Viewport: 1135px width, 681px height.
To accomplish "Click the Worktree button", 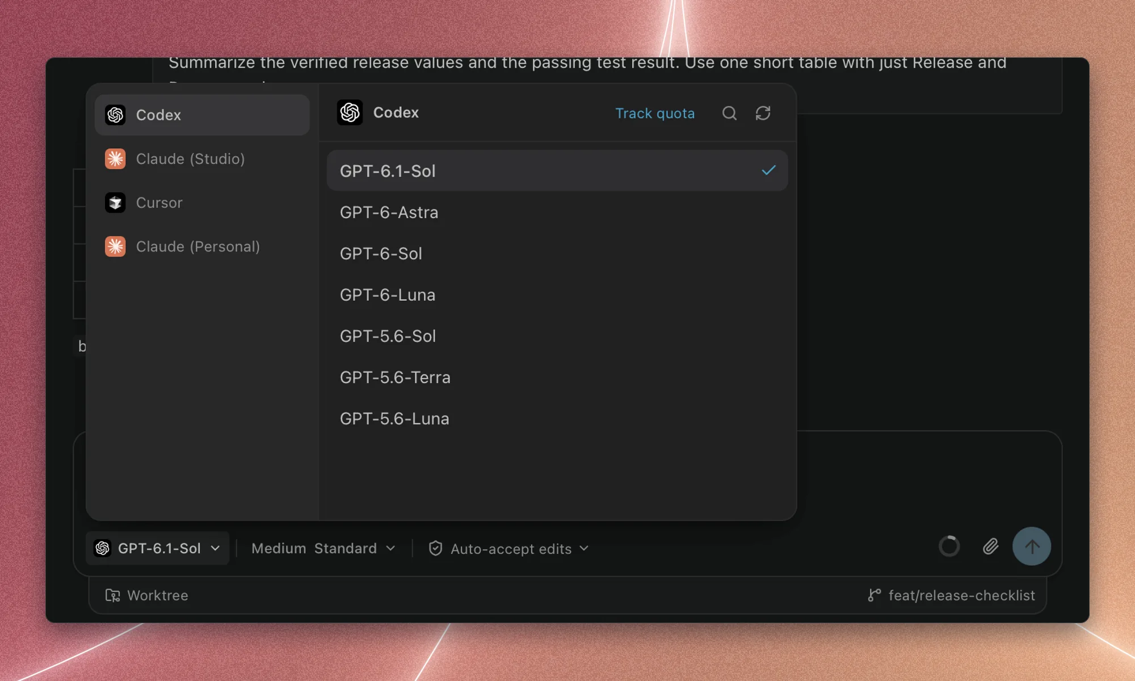I will tap(146, 595).
